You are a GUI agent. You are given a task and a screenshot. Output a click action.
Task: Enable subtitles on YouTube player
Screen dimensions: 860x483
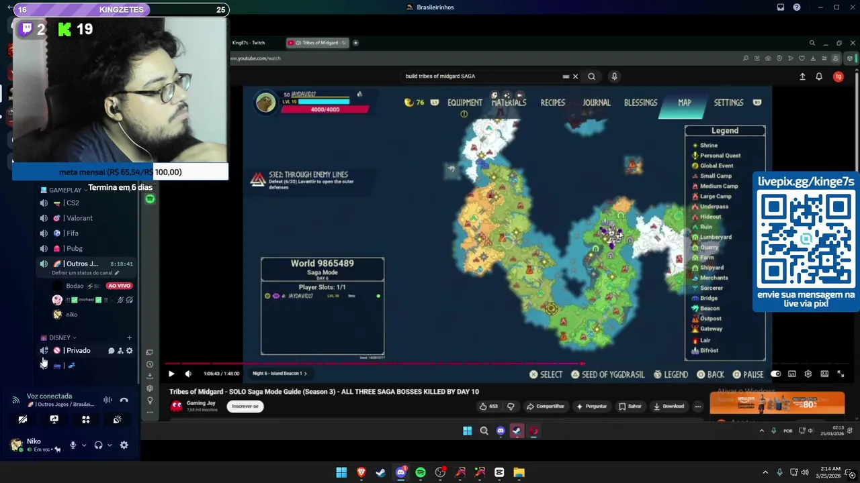792,374
